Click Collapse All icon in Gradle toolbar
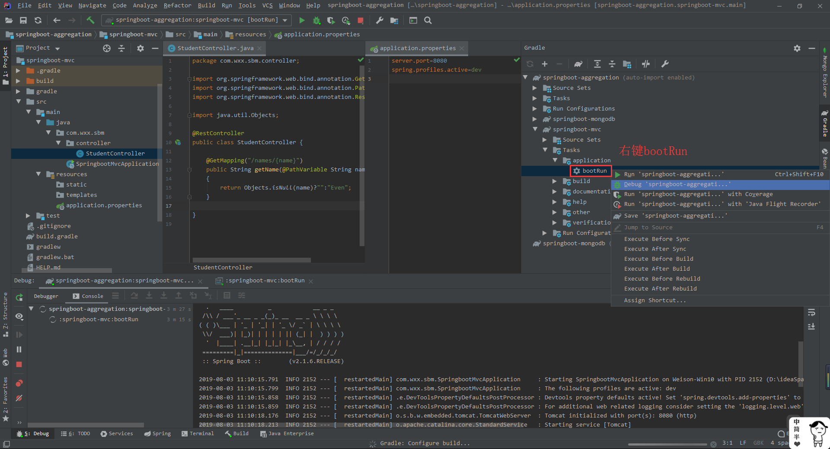The width and height of the screenshot is (830, 449). click(x=612, y=64)
